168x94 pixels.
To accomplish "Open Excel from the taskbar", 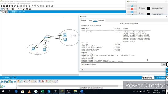I will [42, 91].
